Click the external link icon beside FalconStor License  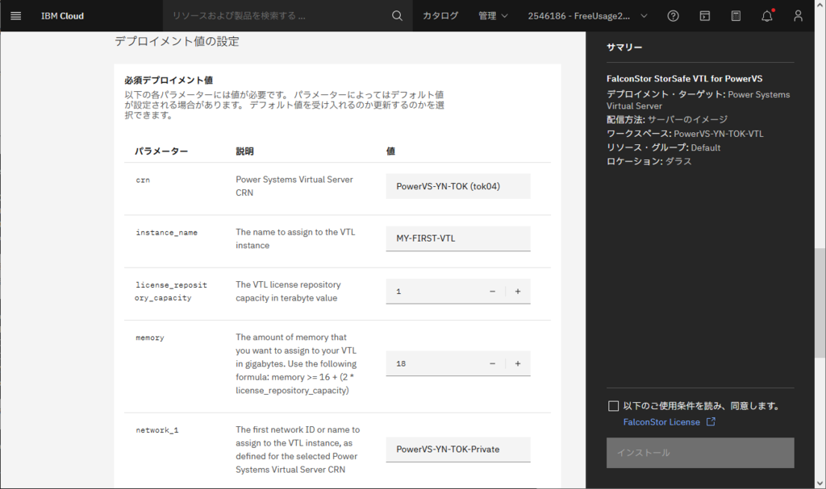tap(711, 421)
